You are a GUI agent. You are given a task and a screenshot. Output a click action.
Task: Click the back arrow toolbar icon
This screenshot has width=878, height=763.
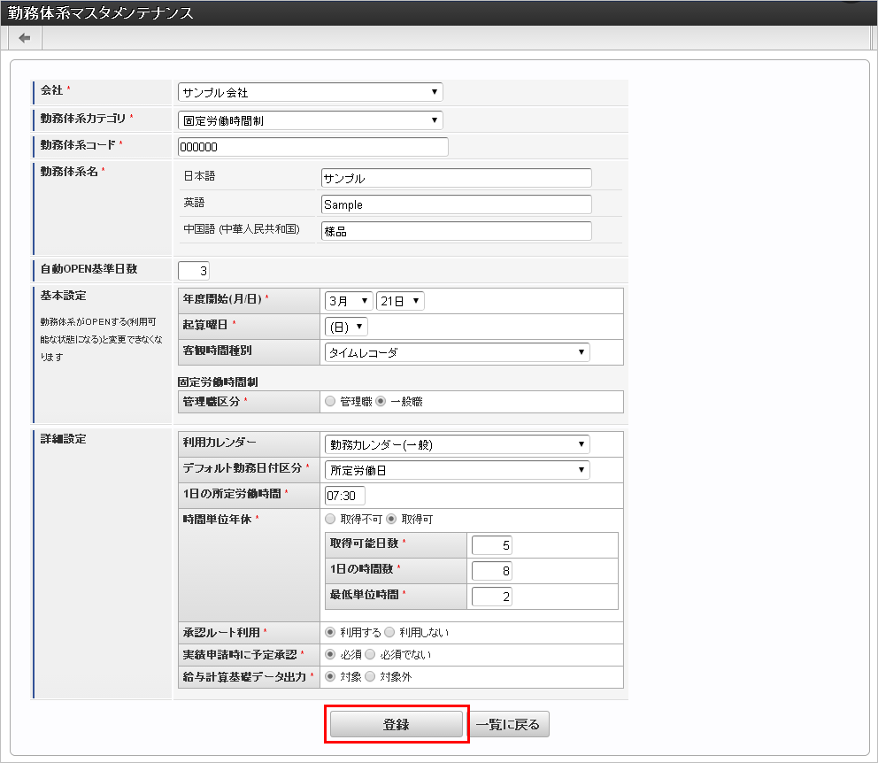25,38
